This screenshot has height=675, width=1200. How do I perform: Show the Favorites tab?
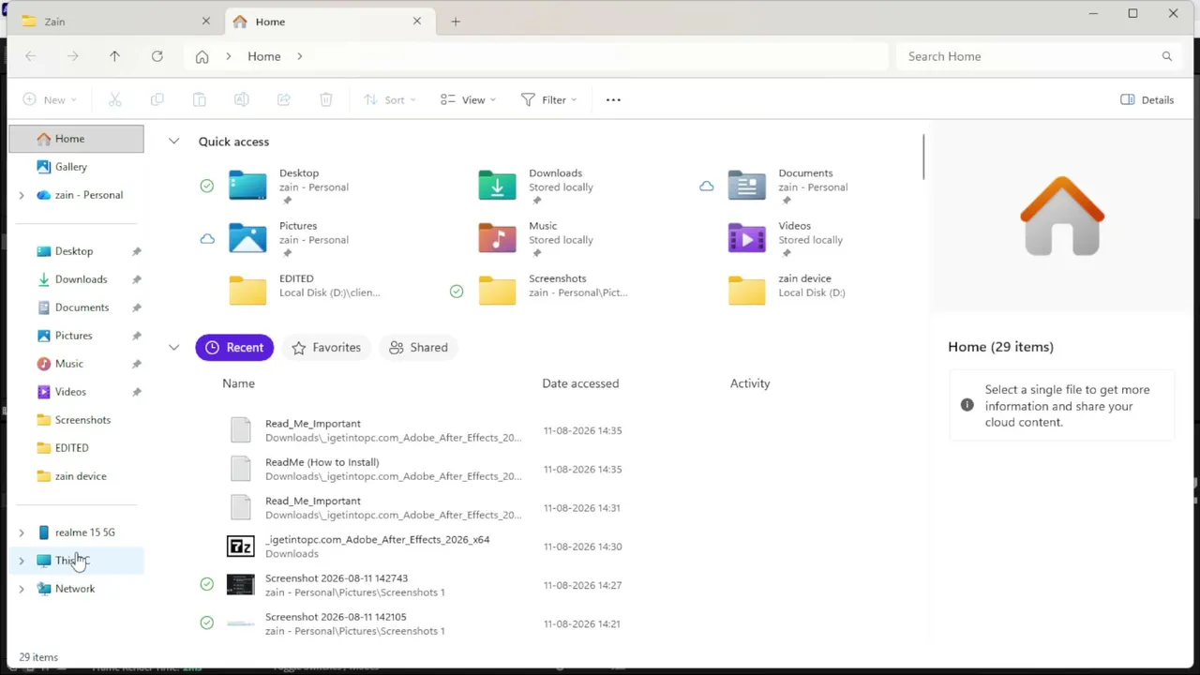(326, 348)
